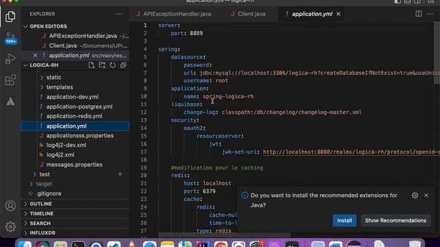440x247 pixels.
Task: Expand the test folder
Action: 45,174
